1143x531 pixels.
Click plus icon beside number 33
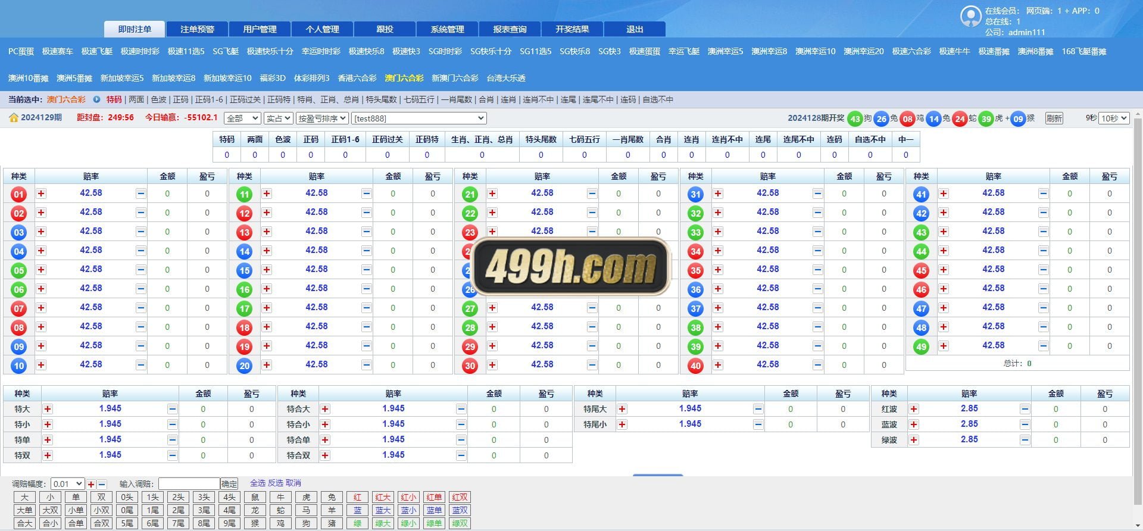point(718,232)
